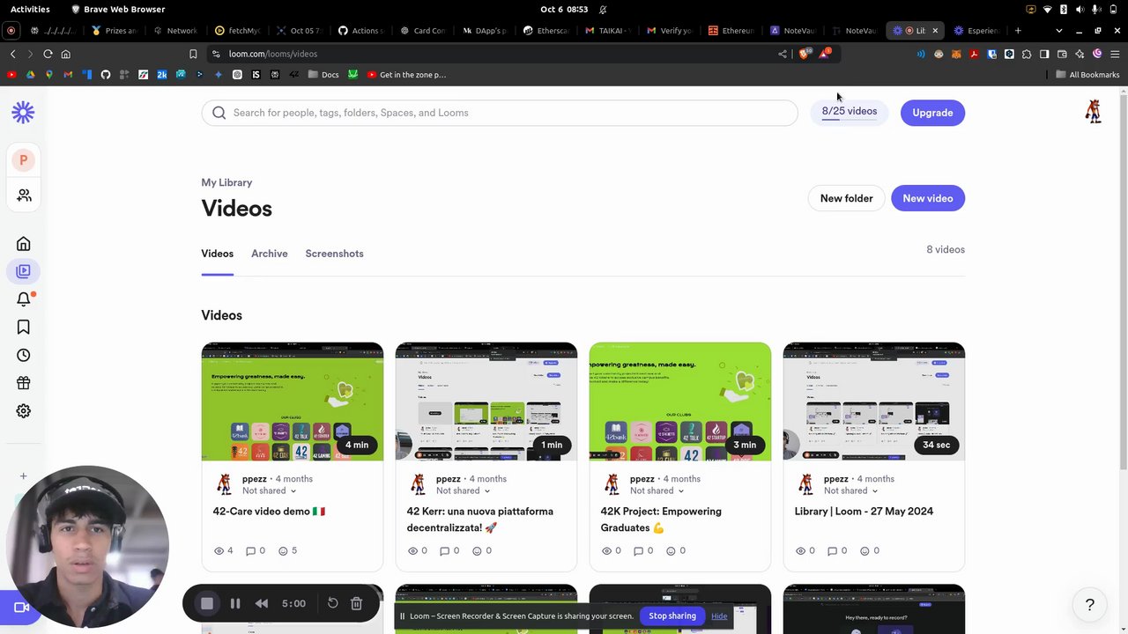Click the Brave Shields lion icon
Viewport: 1128px width, 634px height.
(x=804, y=54)
